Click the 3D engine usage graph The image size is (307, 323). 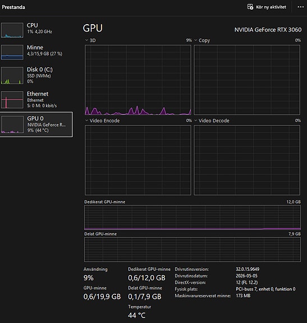click(138, 80)
